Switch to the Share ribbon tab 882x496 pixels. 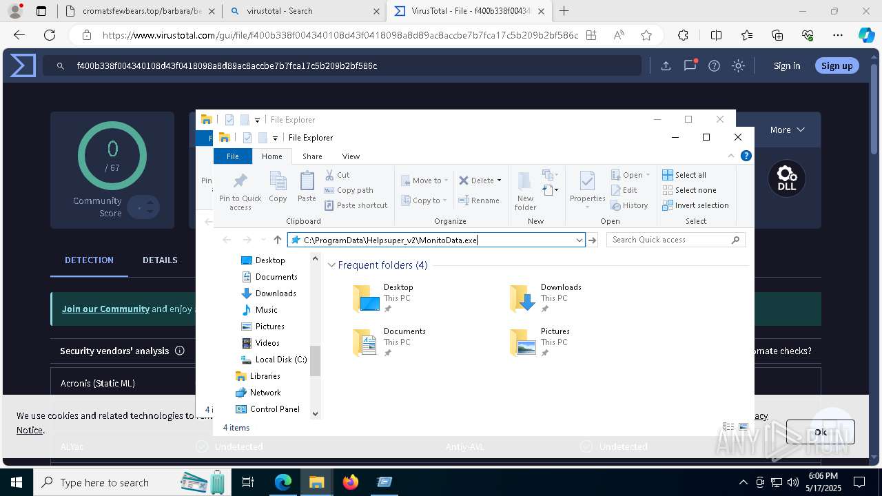[312, 156]
